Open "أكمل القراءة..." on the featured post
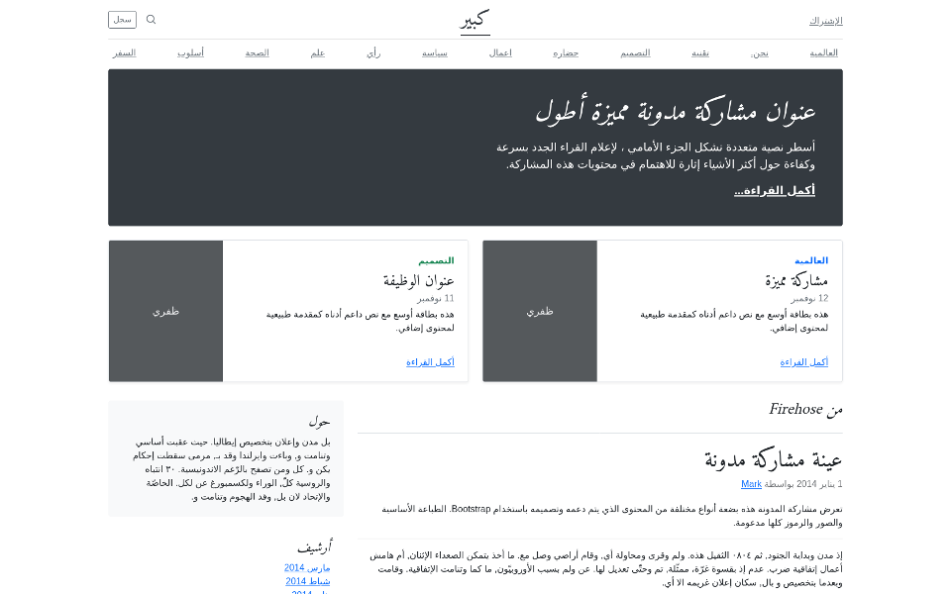The width and height of the screenshot is (951, 594). click(x=774, y=189)
